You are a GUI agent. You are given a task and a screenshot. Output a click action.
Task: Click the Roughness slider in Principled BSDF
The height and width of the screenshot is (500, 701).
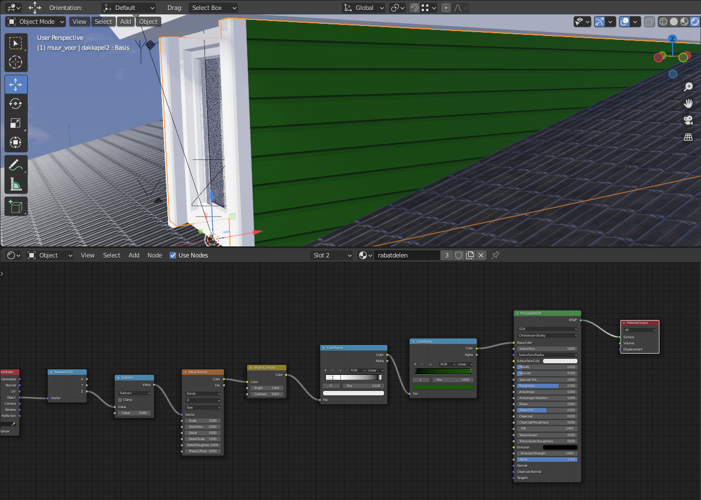(x=548, y=386)
